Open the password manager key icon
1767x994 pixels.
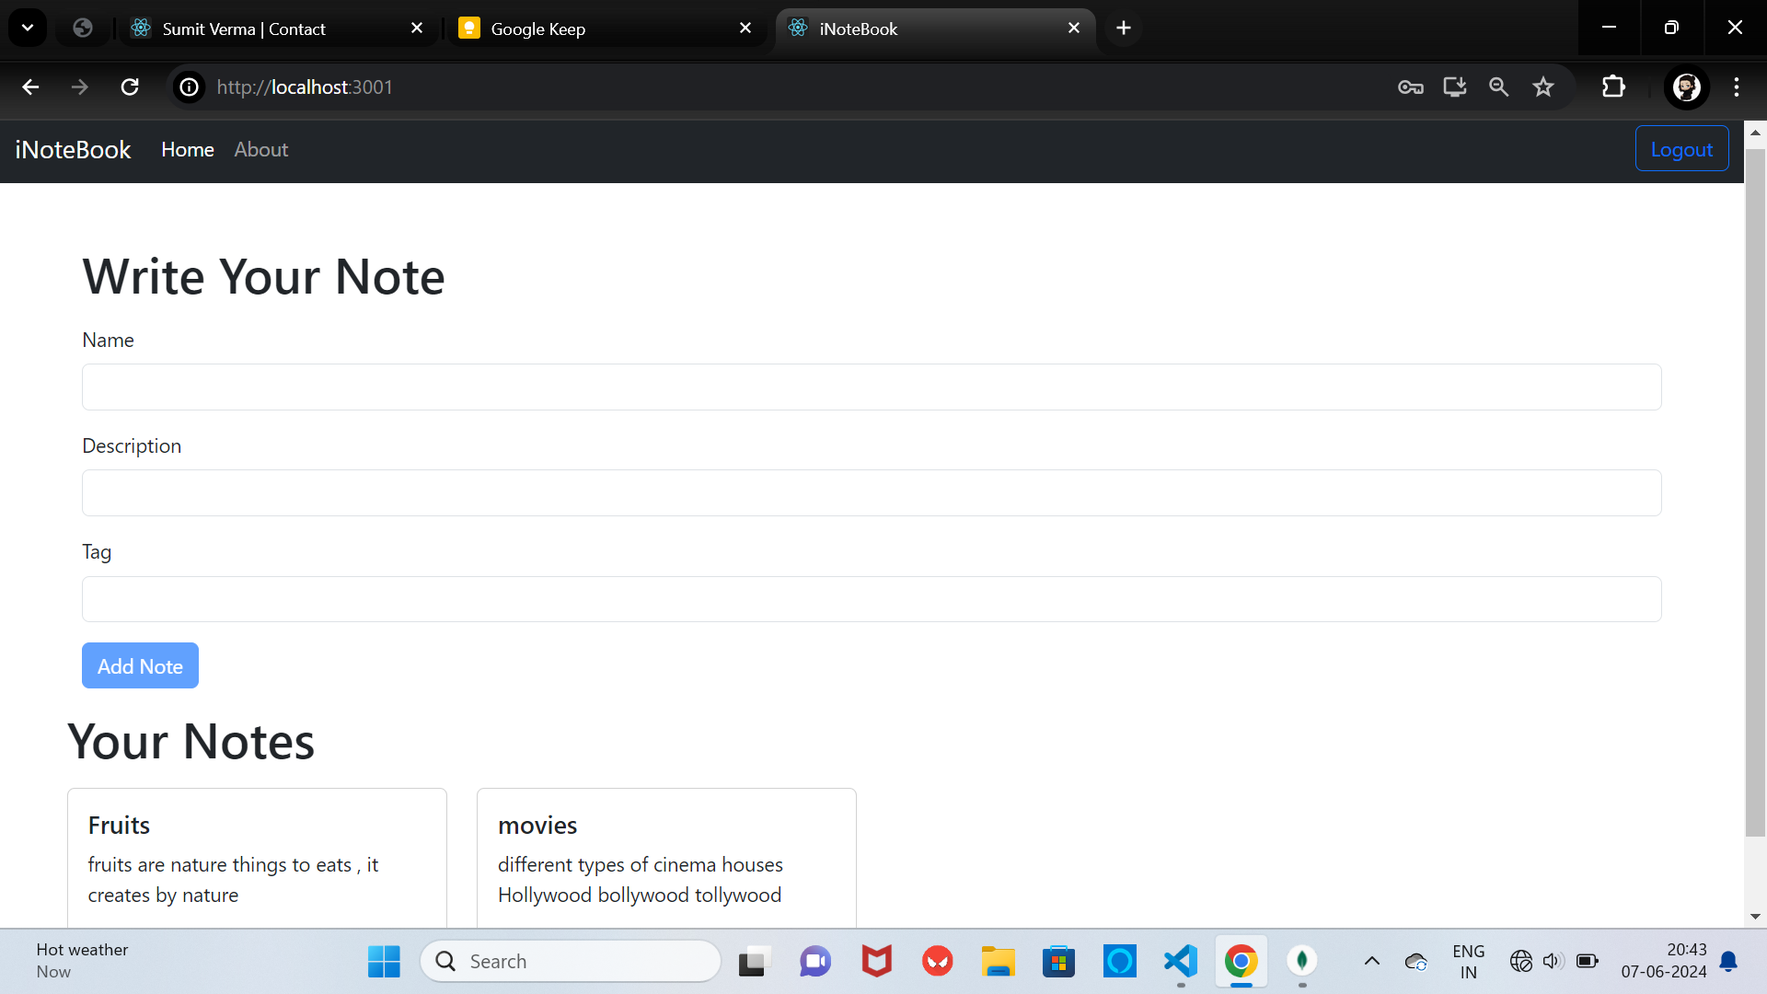pos(1410,87)
